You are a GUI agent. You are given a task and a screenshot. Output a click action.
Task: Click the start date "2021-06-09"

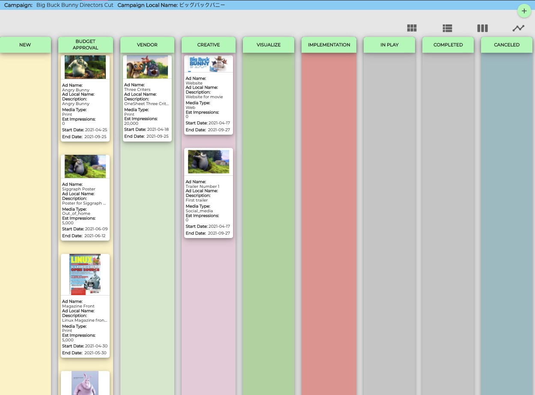click(x=96, y=229)
